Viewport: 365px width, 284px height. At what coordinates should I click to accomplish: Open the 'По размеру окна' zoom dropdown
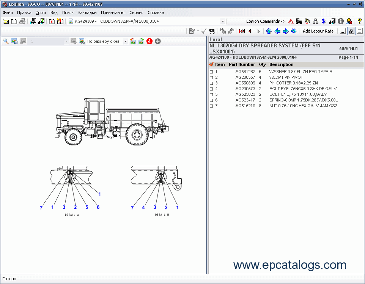point(126,42)
